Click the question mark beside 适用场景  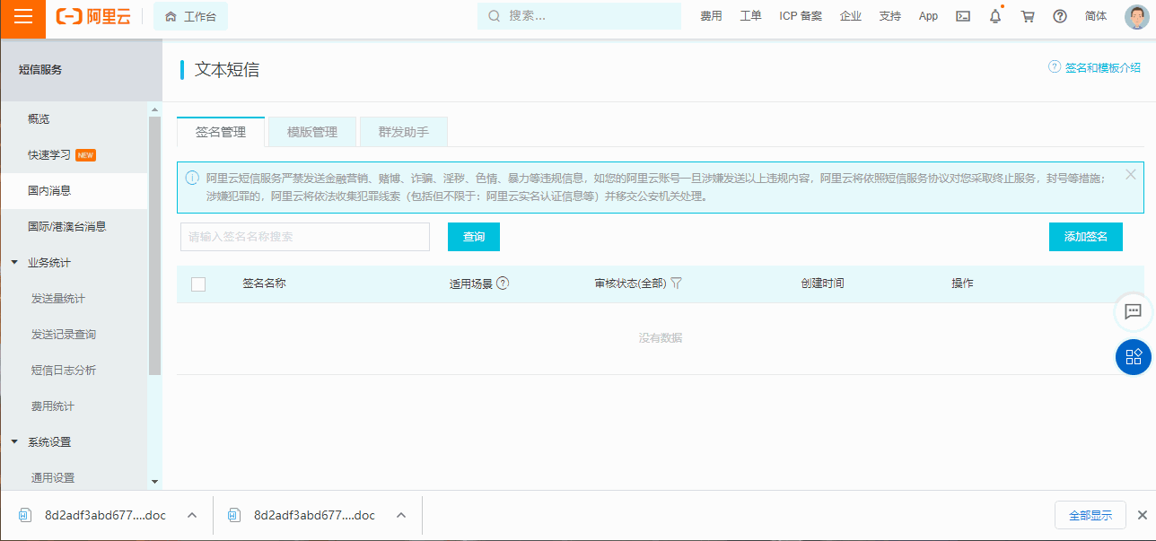point(504,282)
